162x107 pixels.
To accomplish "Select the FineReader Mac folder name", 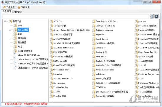I will point(61,87).
